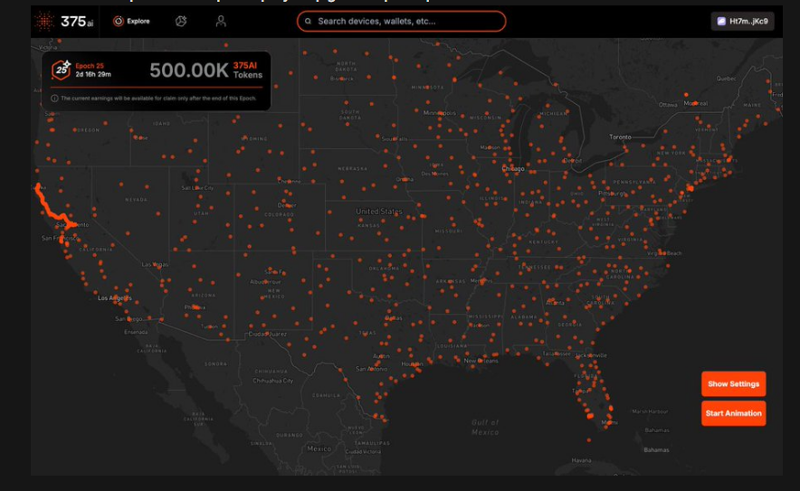800x491 pixels.
Task: Click the Show Settings button
Action: tap(733, 383)
